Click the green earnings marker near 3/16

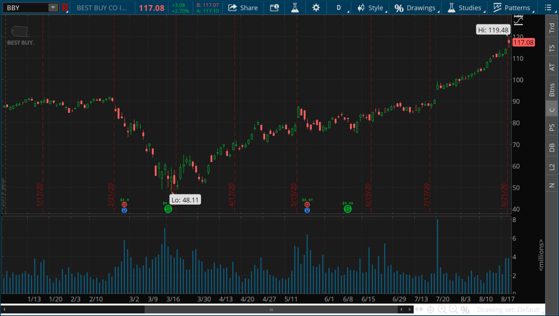(168, 209)
